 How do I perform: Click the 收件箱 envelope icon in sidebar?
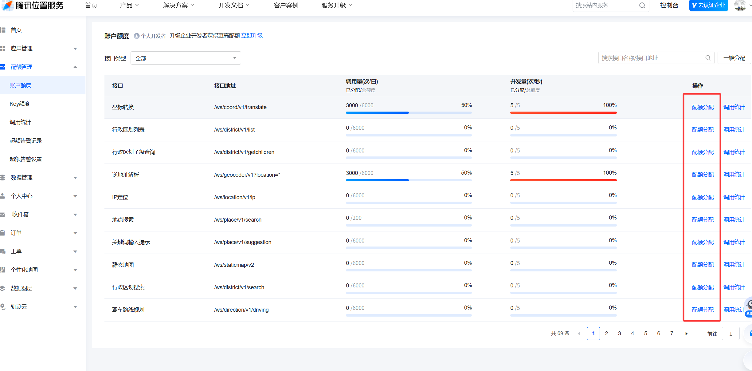pyautogui.click(x=3, y=215)
